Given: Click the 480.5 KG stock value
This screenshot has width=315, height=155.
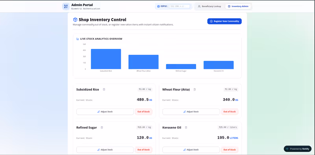Looking at the screenshot, I should [145, 100].
